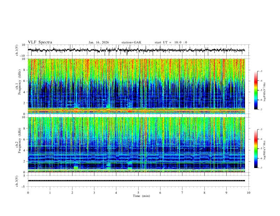Click the Time axis tick label '5'
The image size is (280, 216).
coord(138,193)
